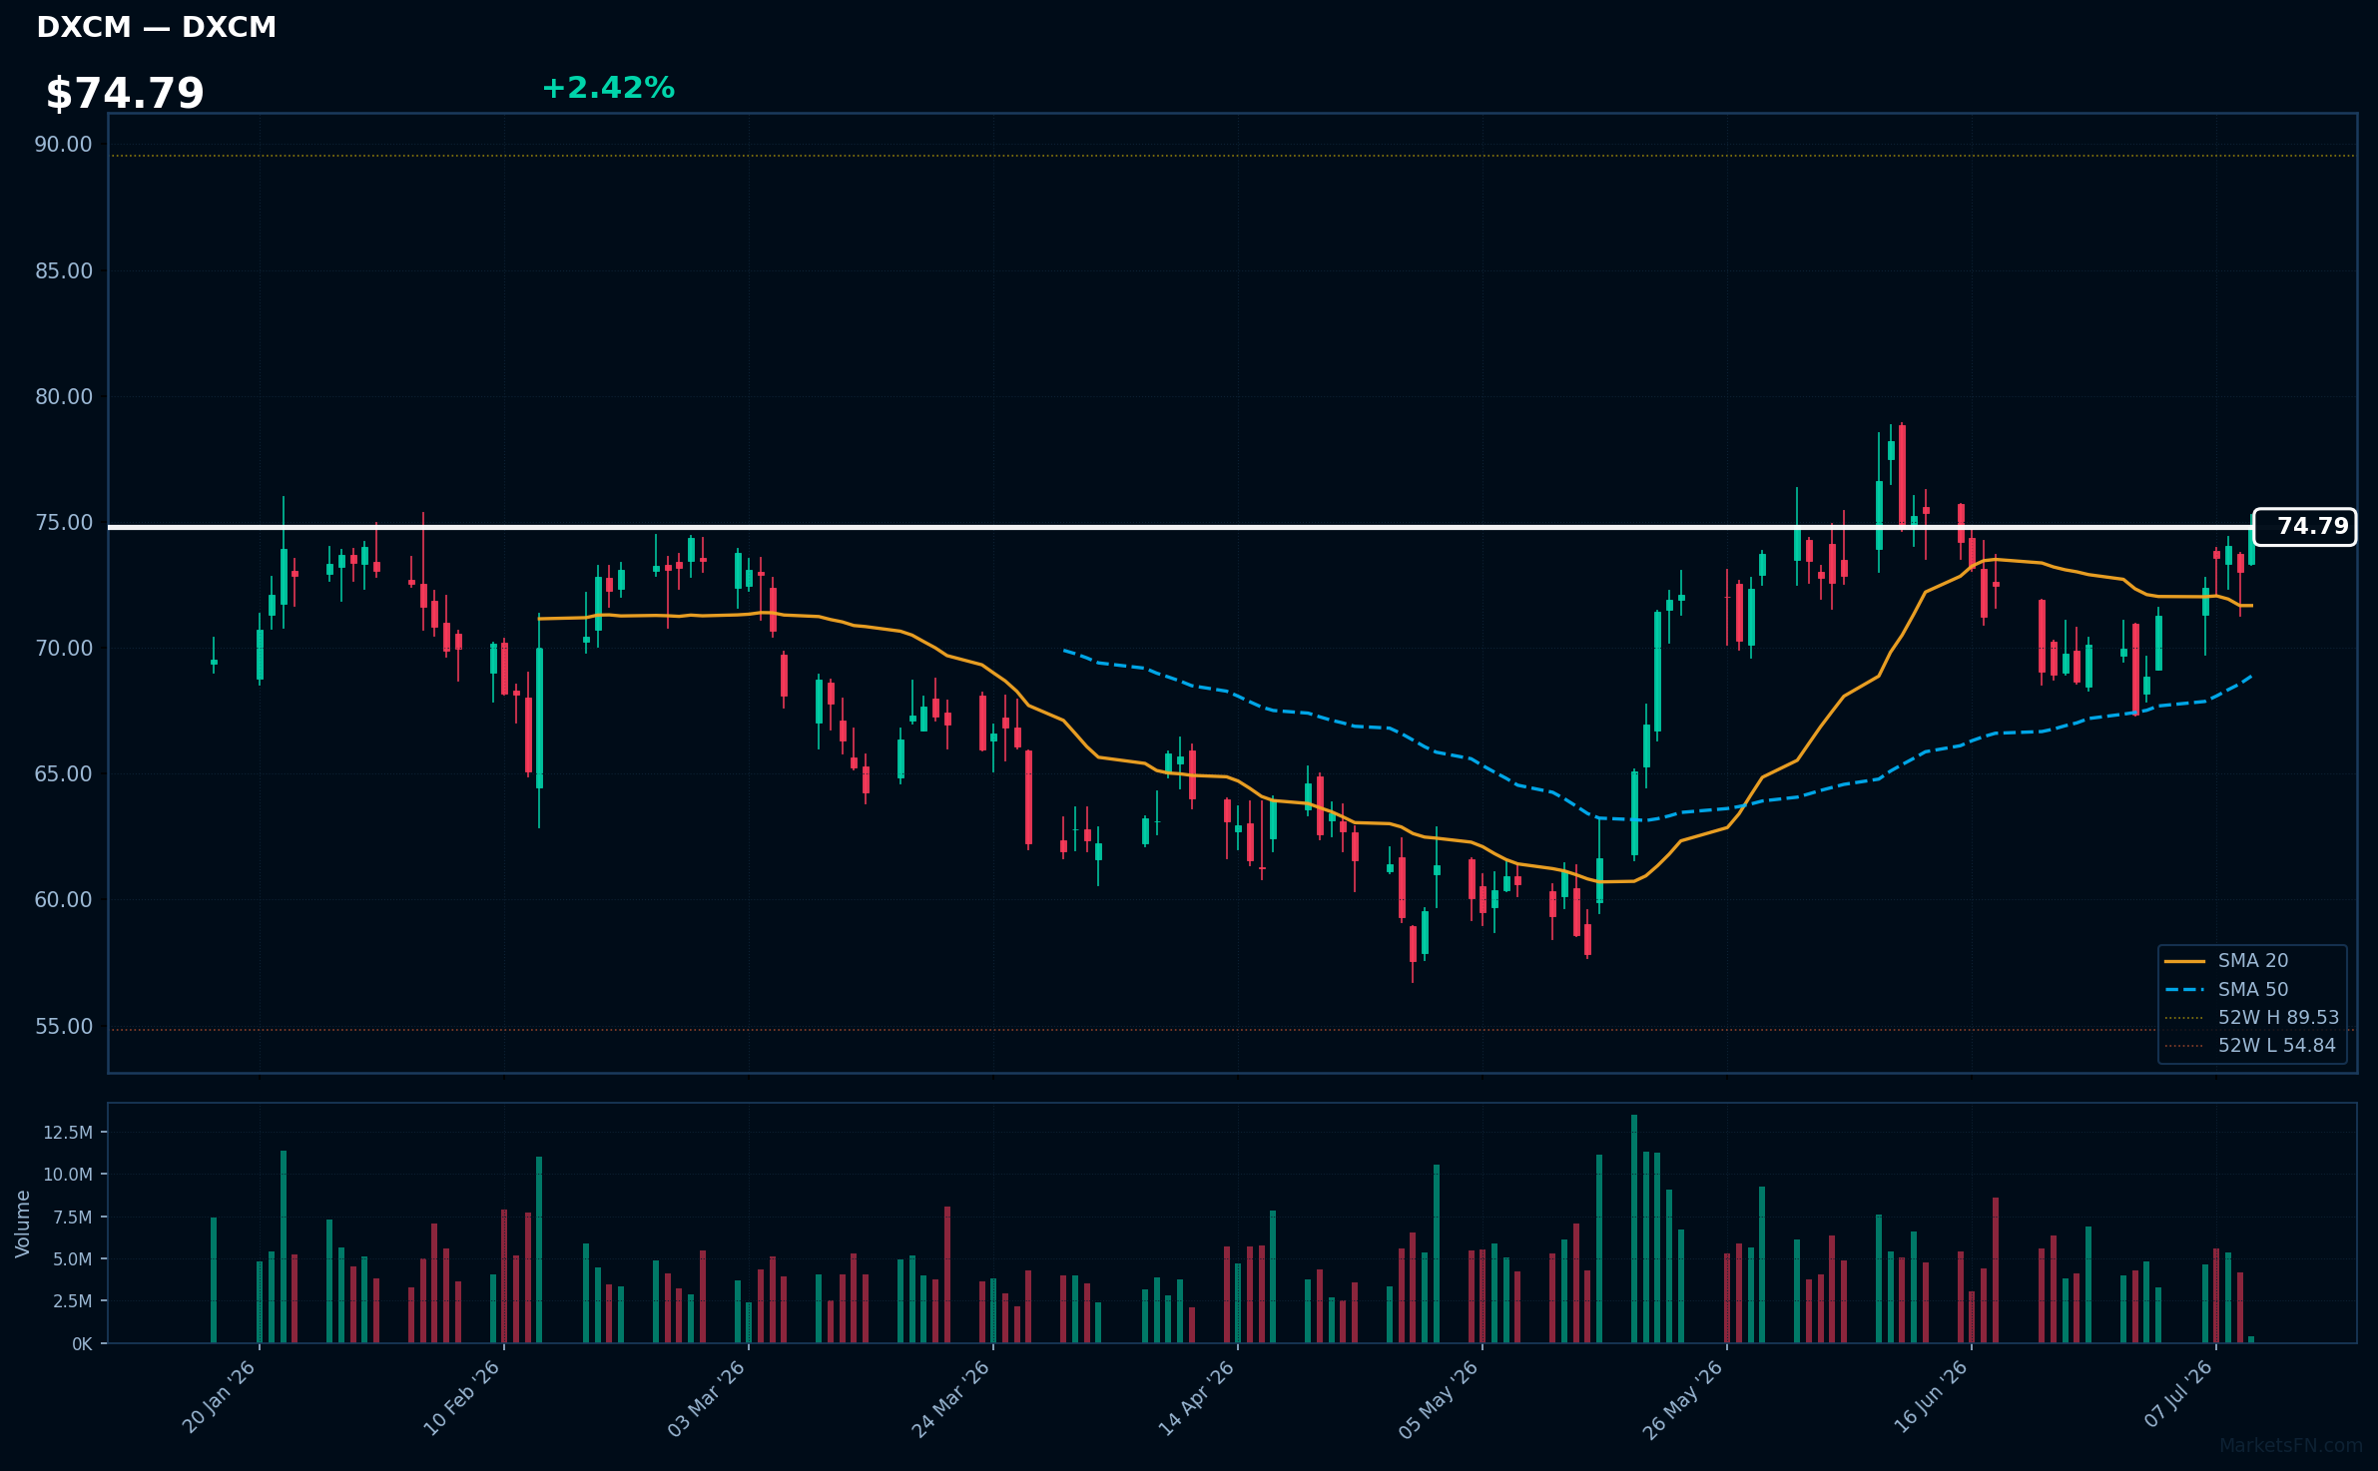The image size is (2378, 1471).
Task: Click the 0K volume axis label
Action: pos(82,1344)
